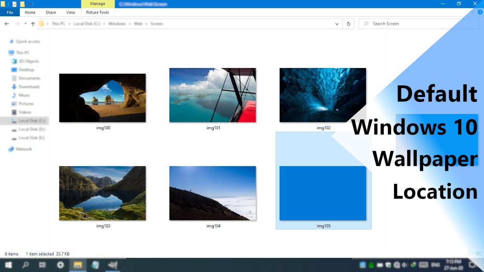Viewport: 484px width, 272px height.
Task: Expand the chevron after This PC in address bar
Action: (70, 24)
